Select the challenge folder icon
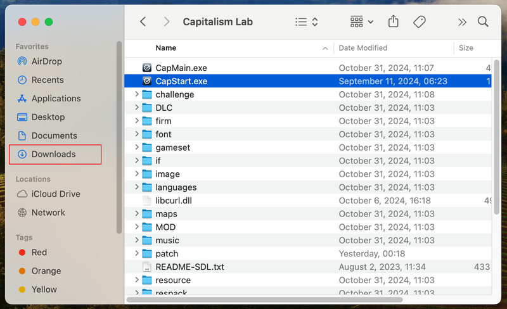The width and height of the screenshot is (507, 309). (x=147, y=94)
